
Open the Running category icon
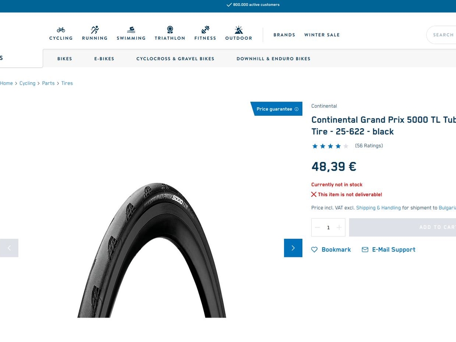tap(95, 30)
